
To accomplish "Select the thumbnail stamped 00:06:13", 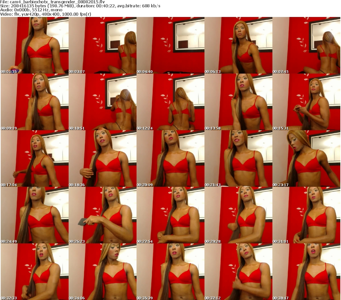I will (x=238, y=45).
